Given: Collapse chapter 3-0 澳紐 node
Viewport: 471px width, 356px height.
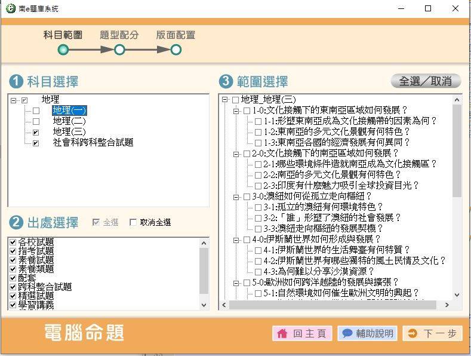Looking at the screenshot, I should point(236,197).
